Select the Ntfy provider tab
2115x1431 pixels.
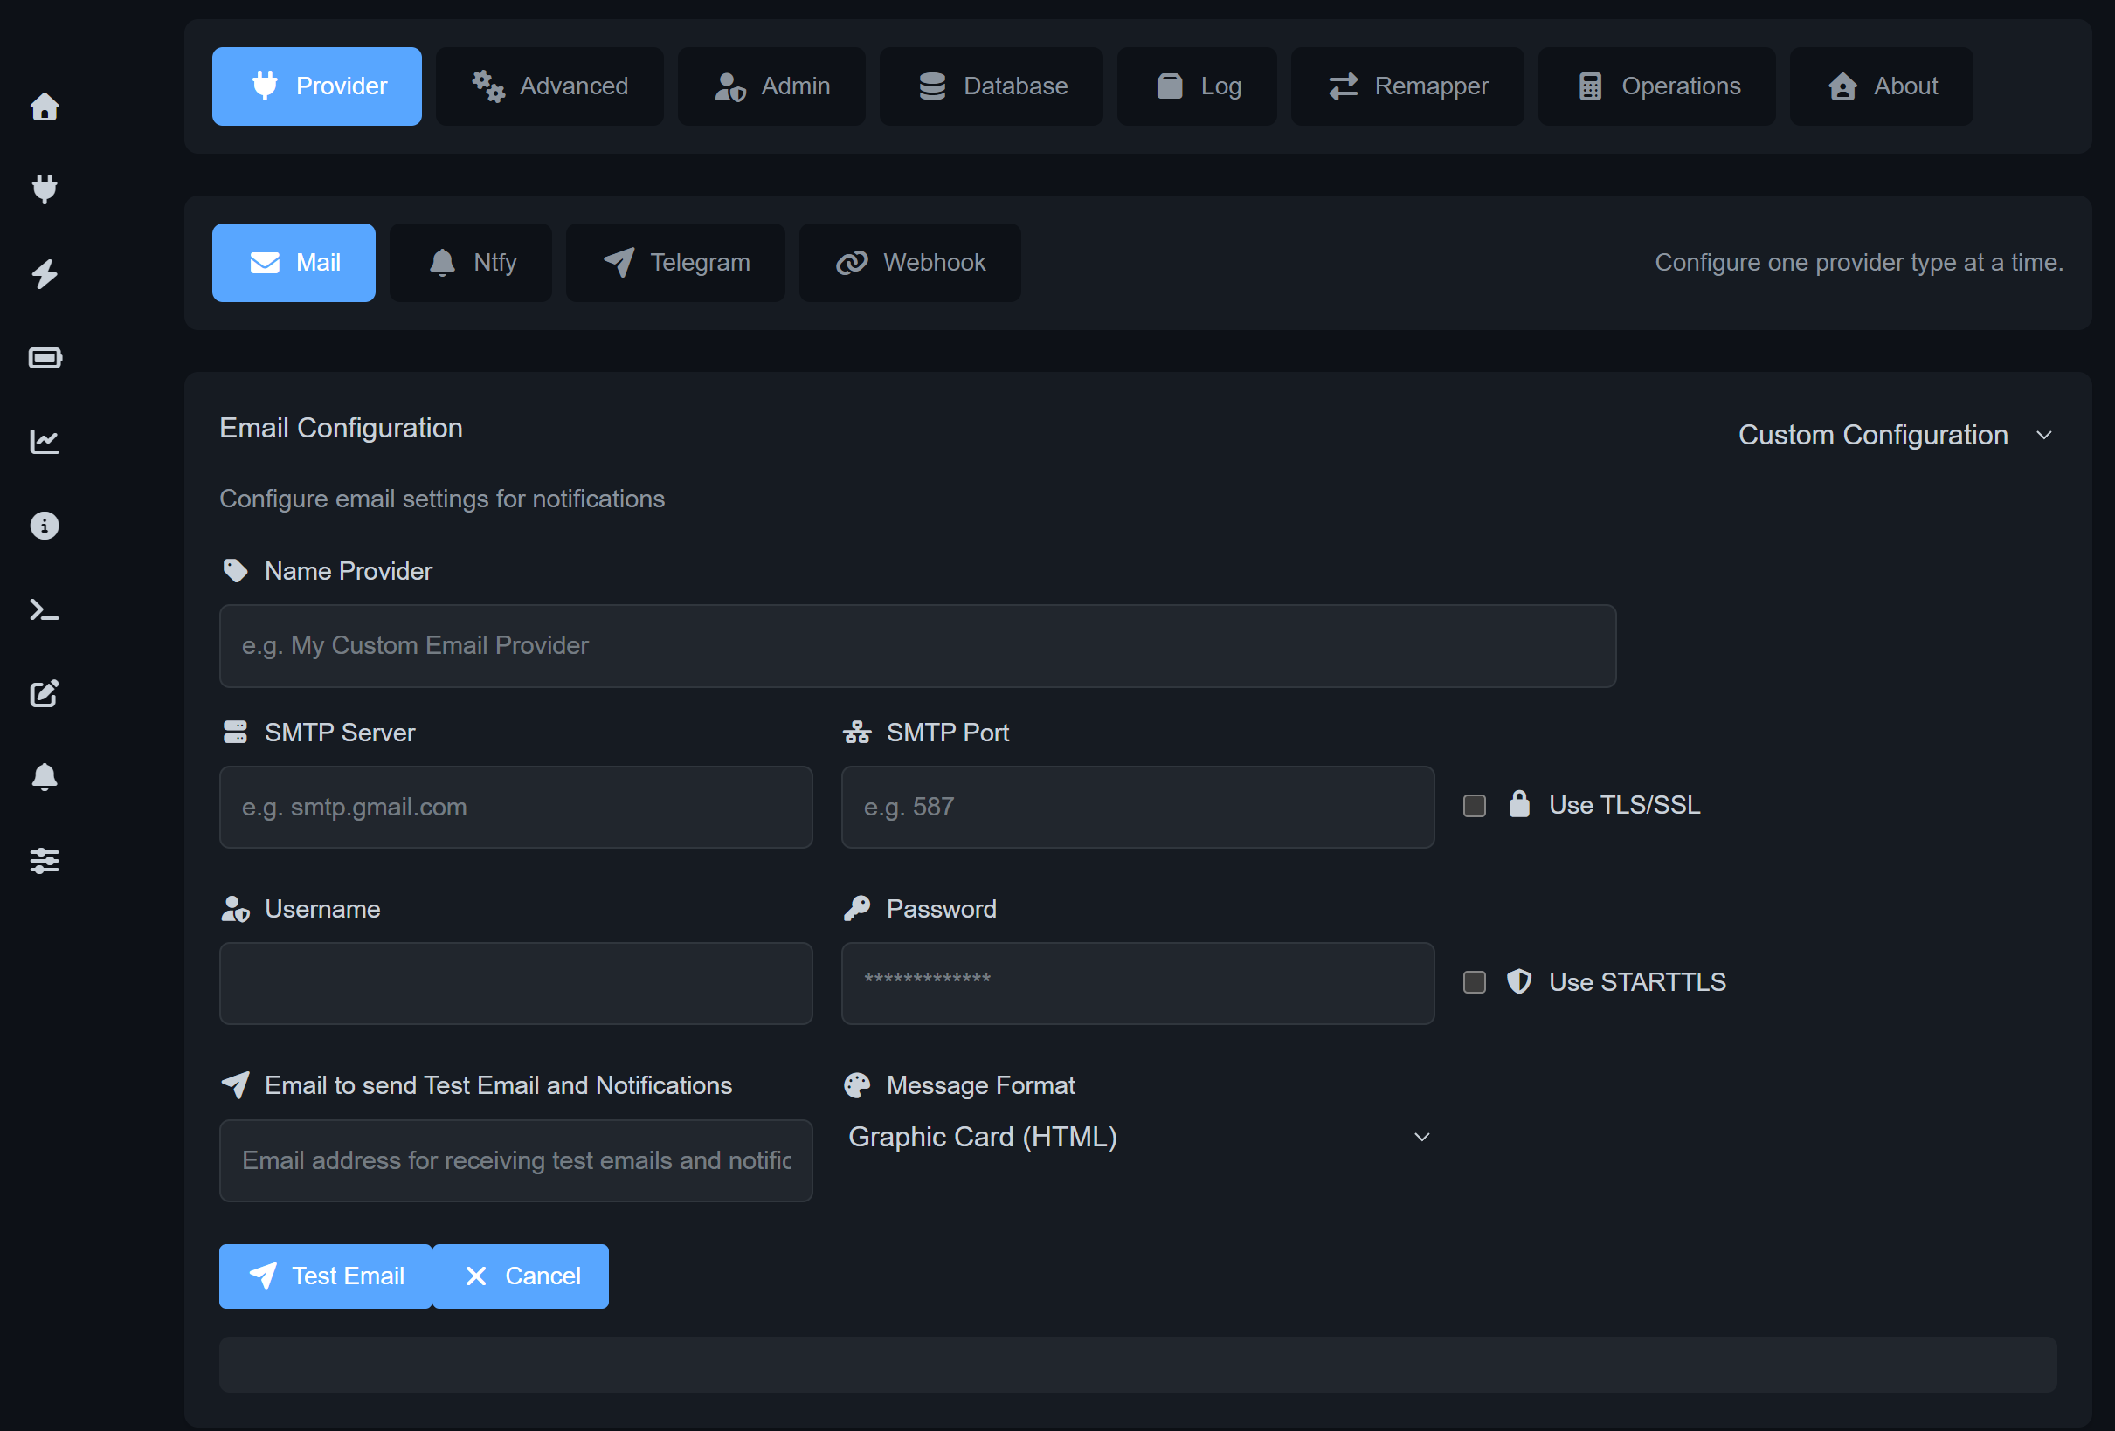click(471, 263)
